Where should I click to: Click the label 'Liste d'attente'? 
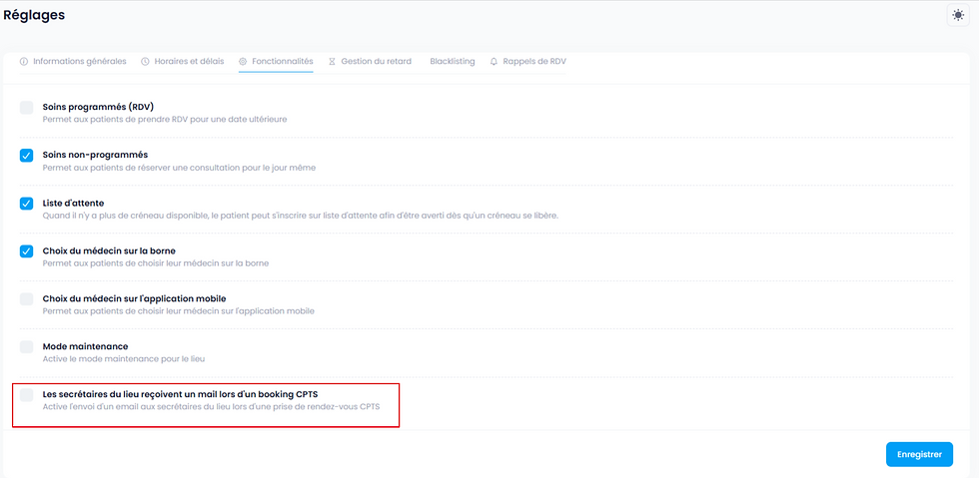tap(73, 203)
